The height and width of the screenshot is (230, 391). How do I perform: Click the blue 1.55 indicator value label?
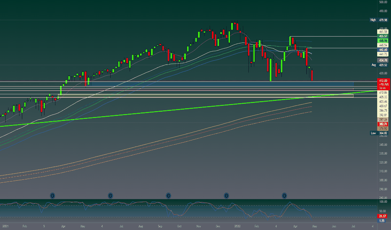click(382, 220)
